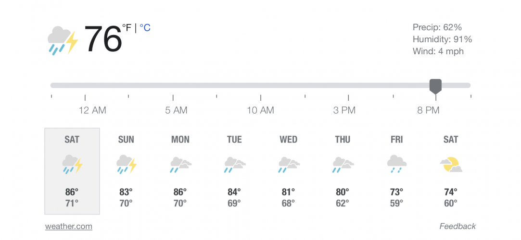Image resolution: width=521 pixels, height=240 pixels.
Task: Click Tuesday's rain cloud forecast icon
Action: coord(235,165)
